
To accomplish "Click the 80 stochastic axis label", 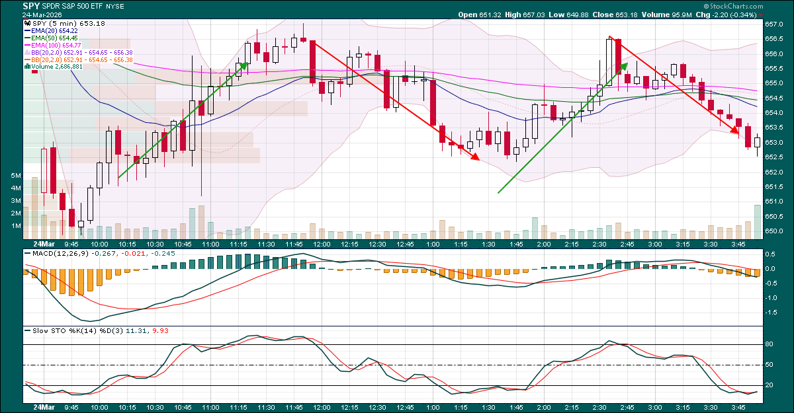I will pos(770,345).
